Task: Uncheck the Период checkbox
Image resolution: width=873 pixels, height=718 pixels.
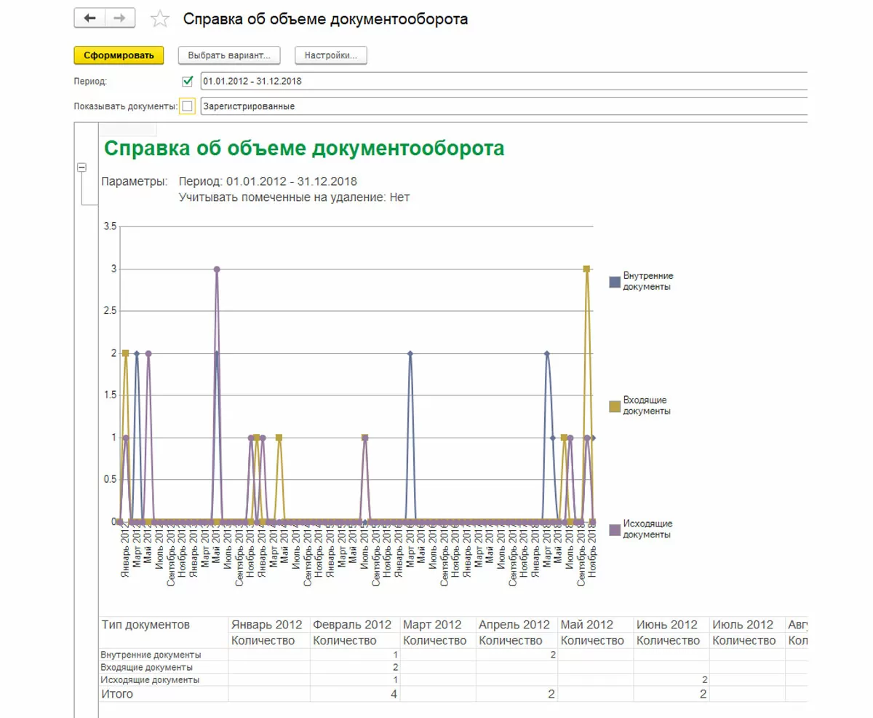Action: pos(188,81)
